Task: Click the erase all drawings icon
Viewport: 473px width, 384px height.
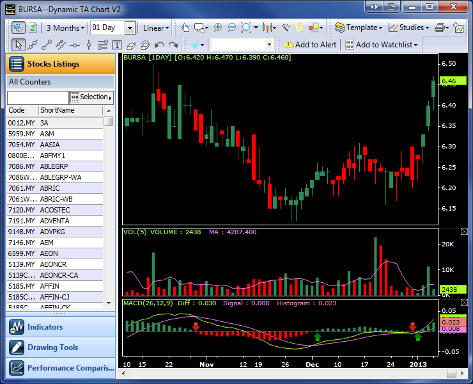Action: [x=145, y=45]
